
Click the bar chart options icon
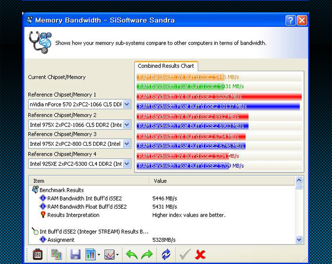click(x=90, y=254)
